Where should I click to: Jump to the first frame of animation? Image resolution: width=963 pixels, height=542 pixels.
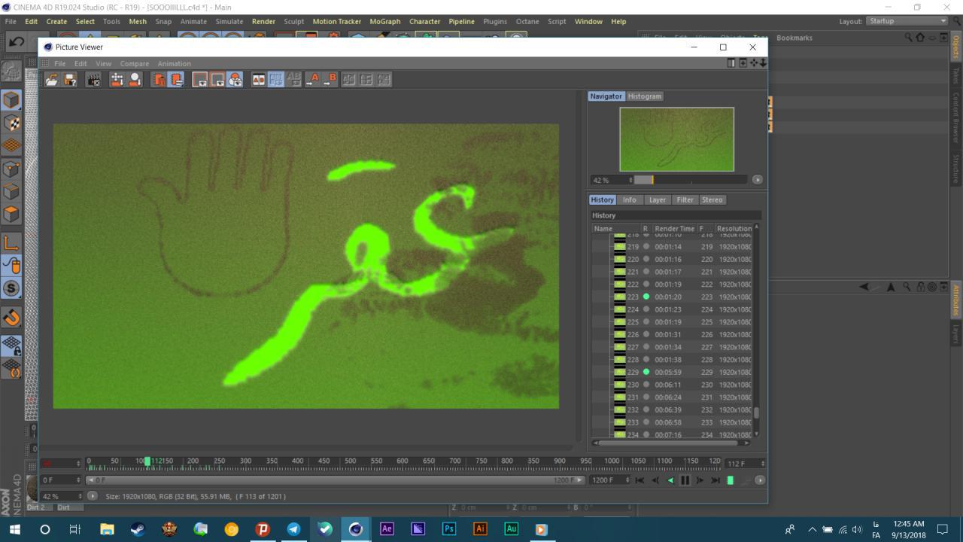(x=639, y=480)
